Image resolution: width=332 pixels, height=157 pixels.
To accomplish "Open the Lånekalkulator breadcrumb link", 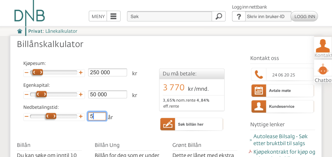I will 61,31.
